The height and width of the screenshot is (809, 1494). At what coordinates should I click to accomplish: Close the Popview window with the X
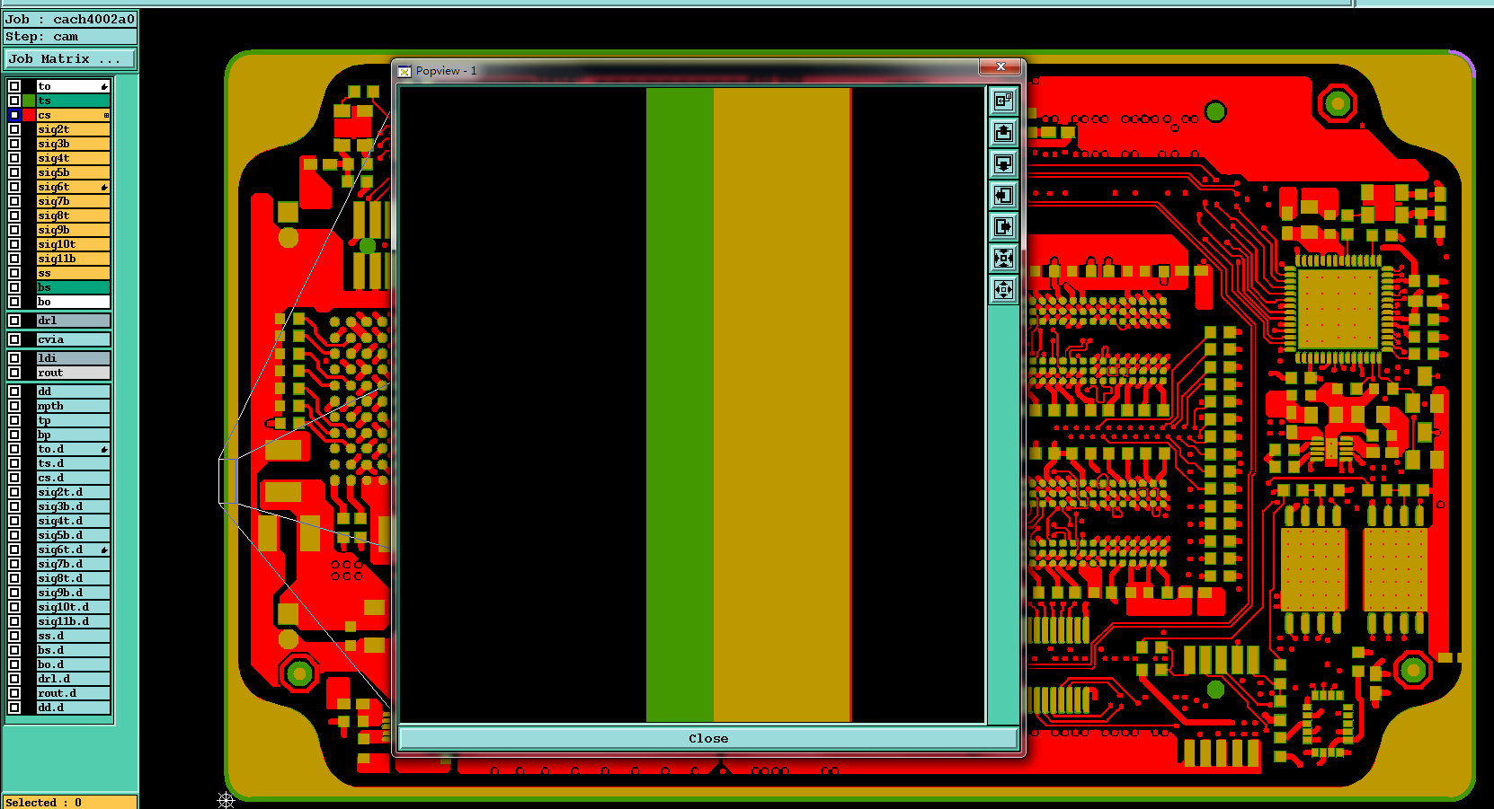tap(1000, 66)
